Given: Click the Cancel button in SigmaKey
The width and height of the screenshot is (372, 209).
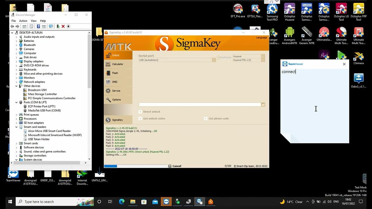Looking at the screenshot, I should [175, 166].
